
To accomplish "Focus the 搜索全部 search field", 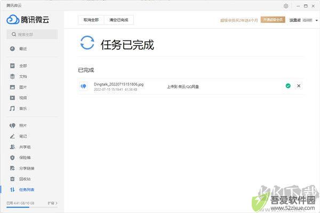I will click(x=32, y=34).
